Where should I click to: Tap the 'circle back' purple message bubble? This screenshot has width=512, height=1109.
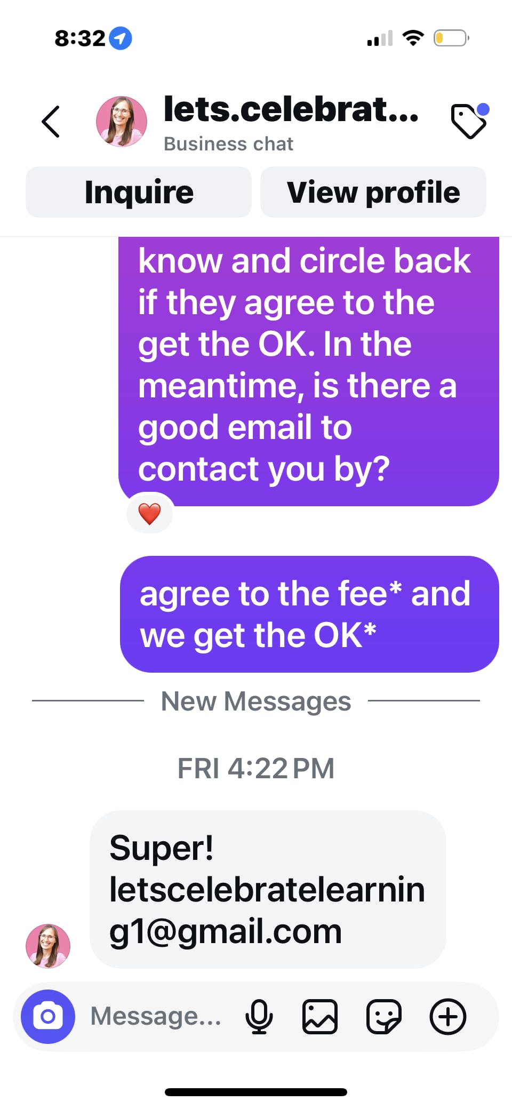point(308,371)
